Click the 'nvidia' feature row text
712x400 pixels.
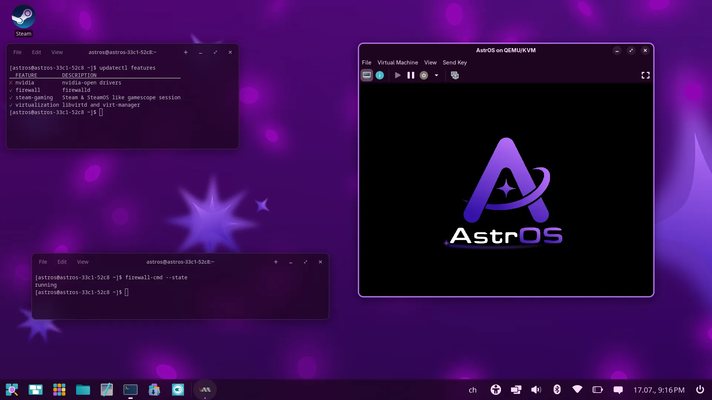[25, 83]
